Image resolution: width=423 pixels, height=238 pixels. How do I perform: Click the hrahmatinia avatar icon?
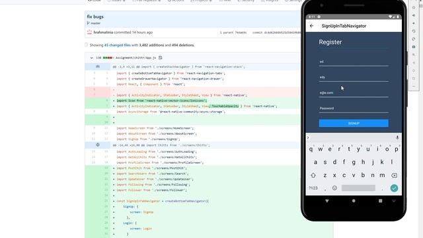click(89, 32)
